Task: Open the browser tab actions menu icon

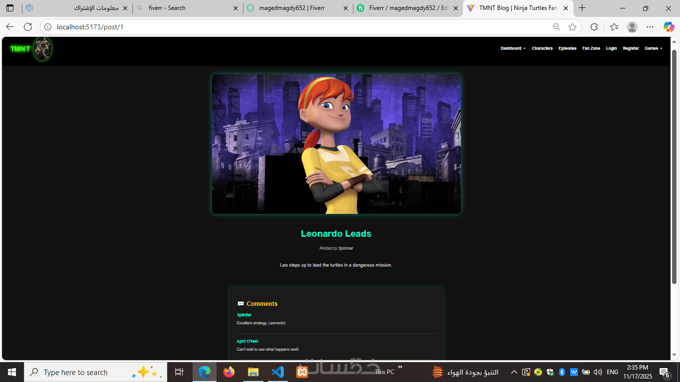Action: (10, 8)
